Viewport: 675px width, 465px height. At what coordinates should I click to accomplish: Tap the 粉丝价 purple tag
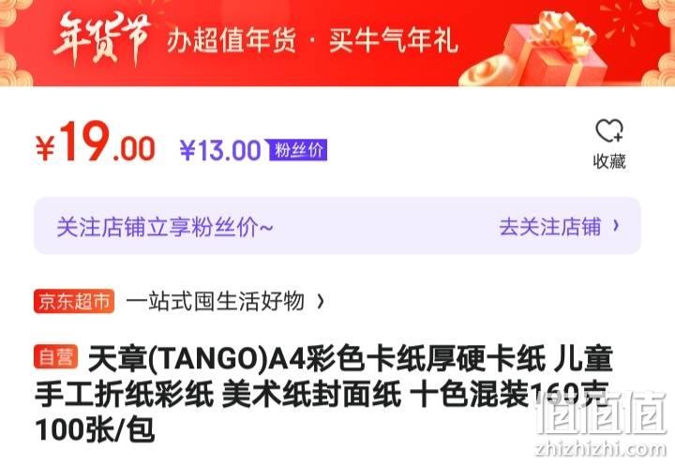[x=297, y=150]
